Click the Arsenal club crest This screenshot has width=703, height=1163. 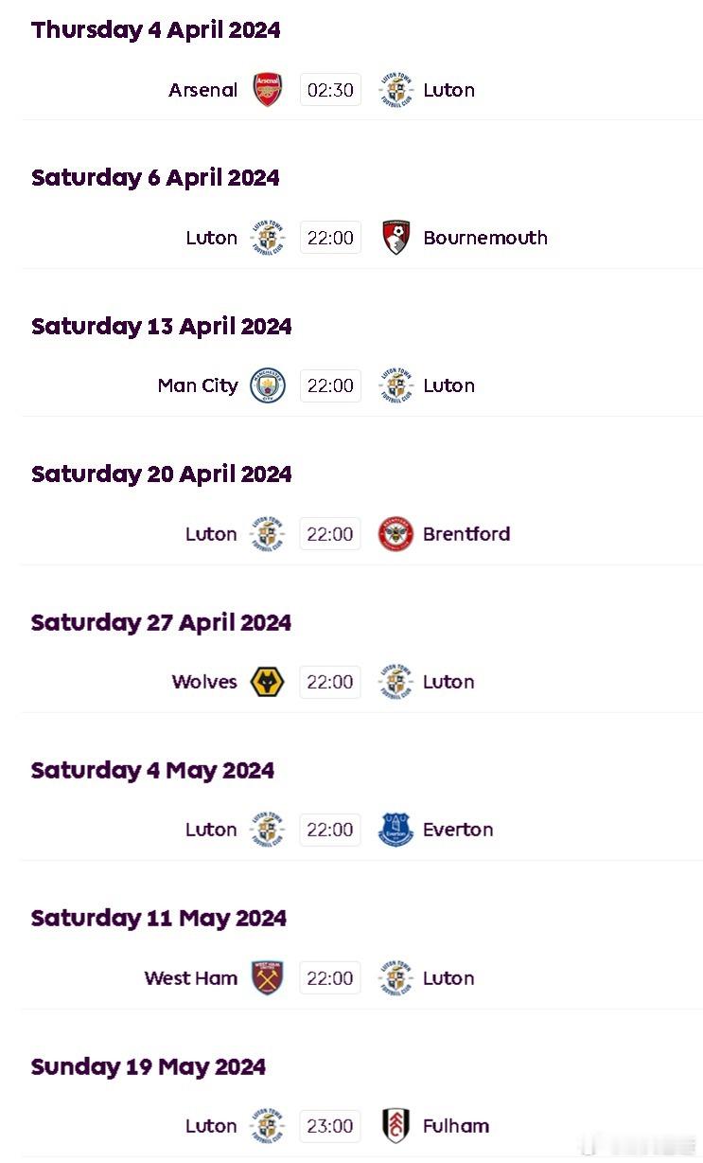pos(268,90)
